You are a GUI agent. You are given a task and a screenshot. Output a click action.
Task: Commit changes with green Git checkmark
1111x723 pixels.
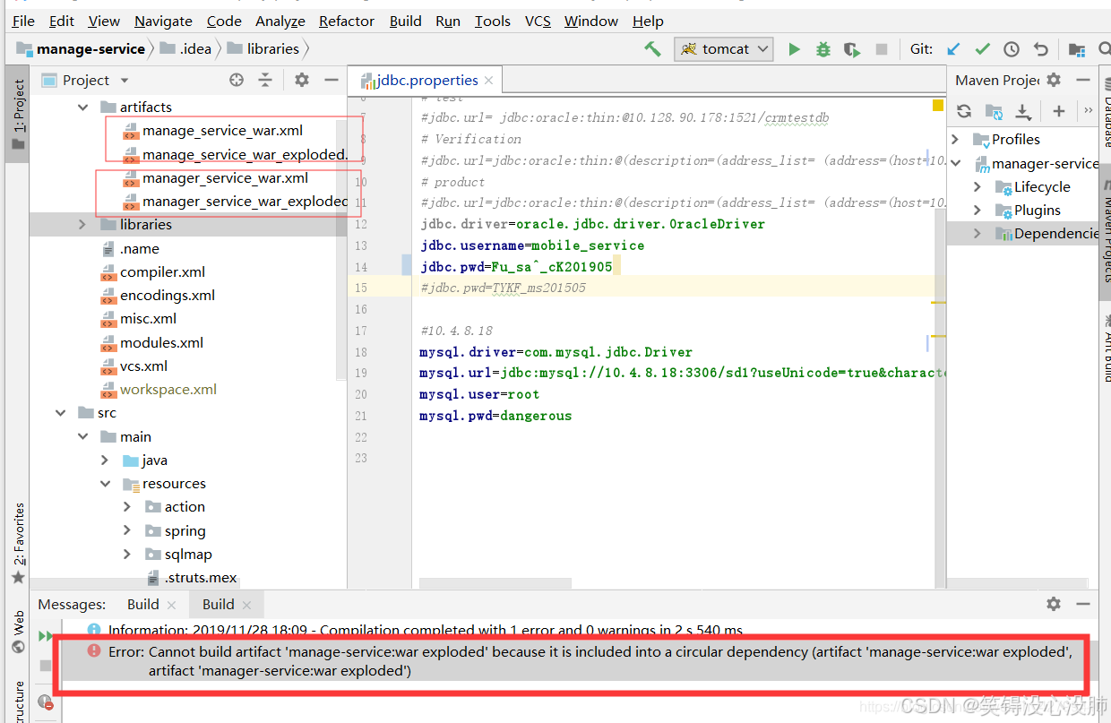tap(983, 49)
